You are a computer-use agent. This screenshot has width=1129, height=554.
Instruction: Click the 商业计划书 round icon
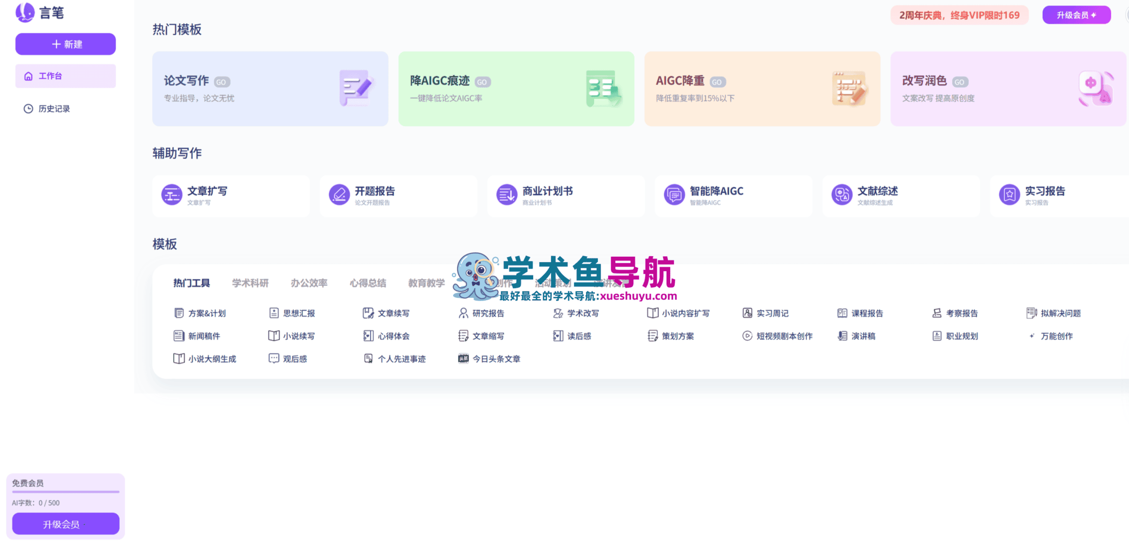pos(507,194)
